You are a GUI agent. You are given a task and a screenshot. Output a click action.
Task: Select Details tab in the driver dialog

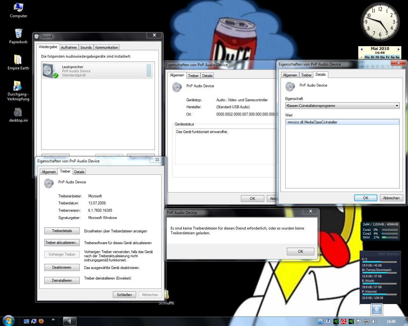click(x=79, y=172)
